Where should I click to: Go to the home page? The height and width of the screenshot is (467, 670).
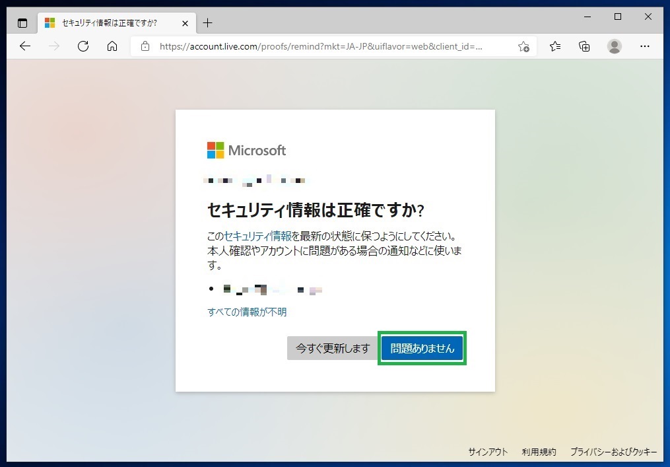pos(112,46)
